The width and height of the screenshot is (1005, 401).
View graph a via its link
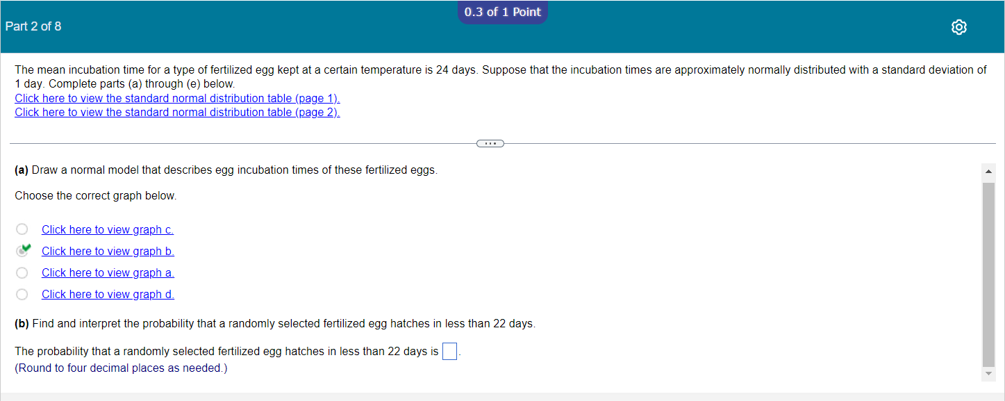click(107, 272)
